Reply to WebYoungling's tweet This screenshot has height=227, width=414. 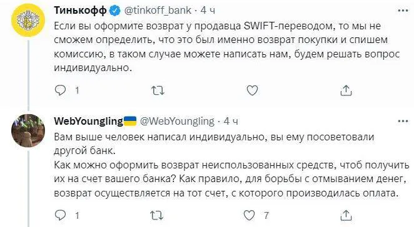click(60, 215)
